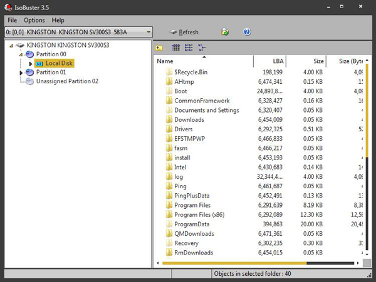Screen dimensions: 376x282
Task: Click the blue help question mark icon
Action: coord(247,32)
